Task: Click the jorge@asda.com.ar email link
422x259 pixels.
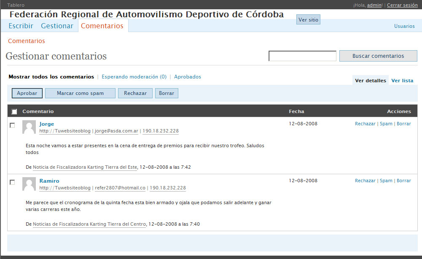Action: pos(116,131)
